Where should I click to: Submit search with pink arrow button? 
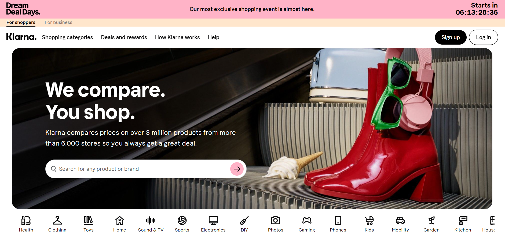(237, 169)
